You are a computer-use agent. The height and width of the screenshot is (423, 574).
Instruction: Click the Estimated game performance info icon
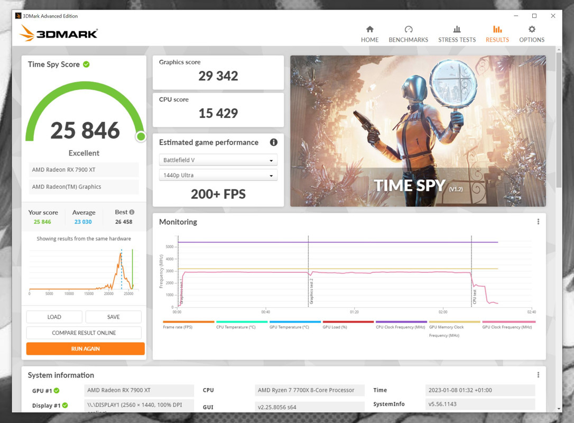click(x=273, y=142)
